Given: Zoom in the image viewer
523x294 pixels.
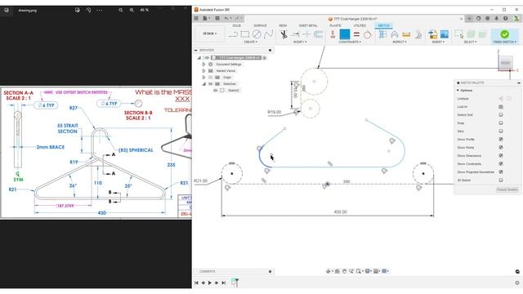Looking at the screenshot, I should [x=132, y=10].
